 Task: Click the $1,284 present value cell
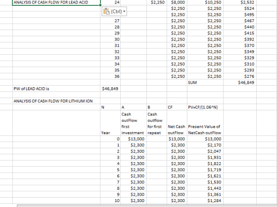(205, 201)
